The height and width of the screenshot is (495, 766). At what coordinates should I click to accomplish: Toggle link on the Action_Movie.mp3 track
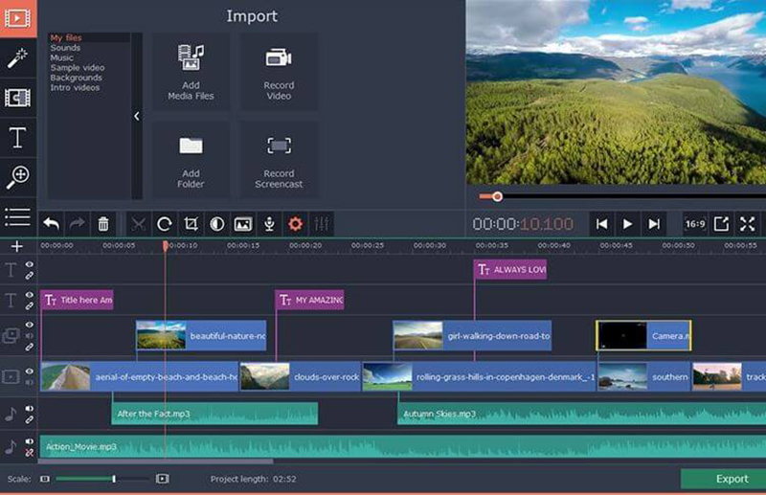(30, 451)
